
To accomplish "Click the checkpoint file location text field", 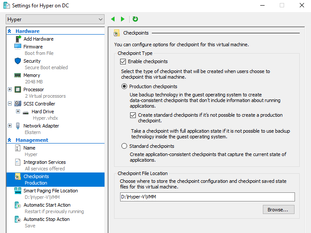I will point(207,197).
